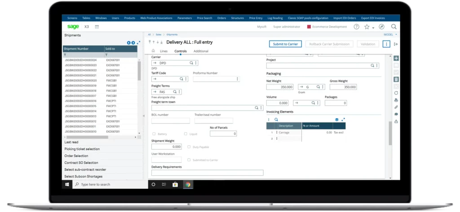This screenshot has height=212, width=460.
Task: Maximize the Invoicing Elements grid
Action: click(343, 120)
